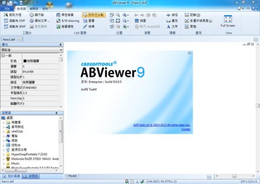Screen dimensions: 260x184
Task: Select the polyline length (多重折線長度) measure tool
Action: coord(198,21)
